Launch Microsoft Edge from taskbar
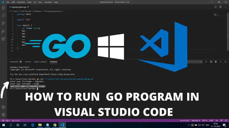 [33, 125]
